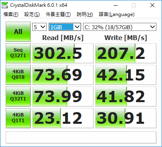Minimize the CrystalDiskMark window
The height and width of the screenshot is (147, 162).
pos(116,5)
